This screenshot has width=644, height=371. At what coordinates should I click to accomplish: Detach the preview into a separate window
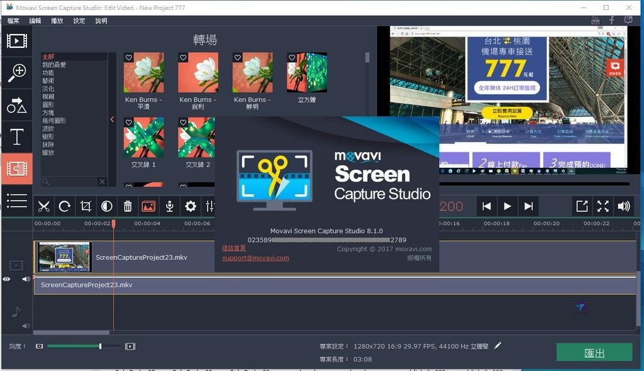[x=582, y=206]
